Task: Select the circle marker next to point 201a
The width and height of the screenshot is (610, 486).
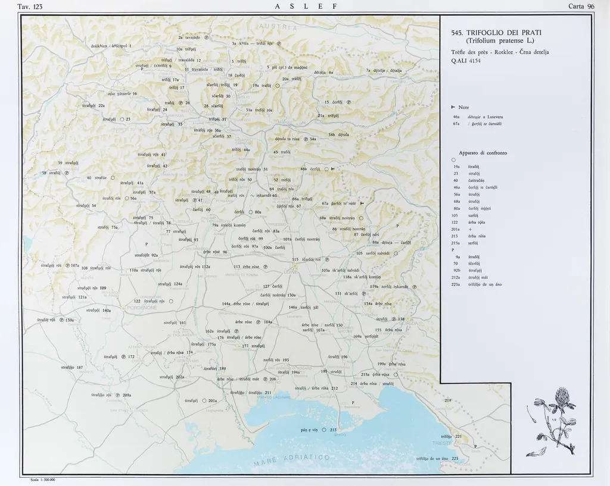Action: (204, 401)
